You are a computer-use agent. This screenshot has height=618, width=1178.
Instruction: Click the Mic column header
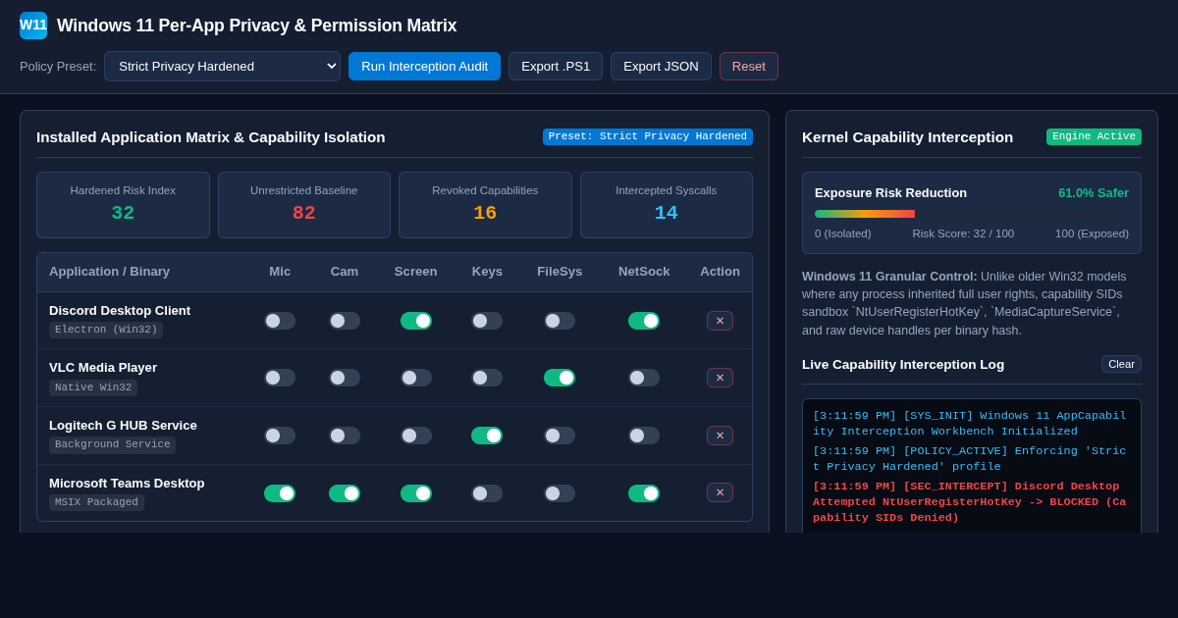(280, 272)
